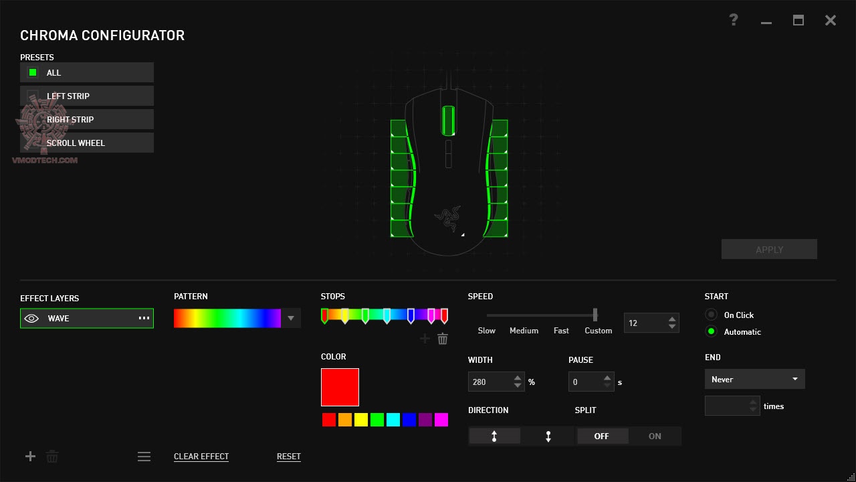This screenshot has height=482, width=856.
Task: Open the End 'Never' dropdown
Action: click(x=754, y=379)
